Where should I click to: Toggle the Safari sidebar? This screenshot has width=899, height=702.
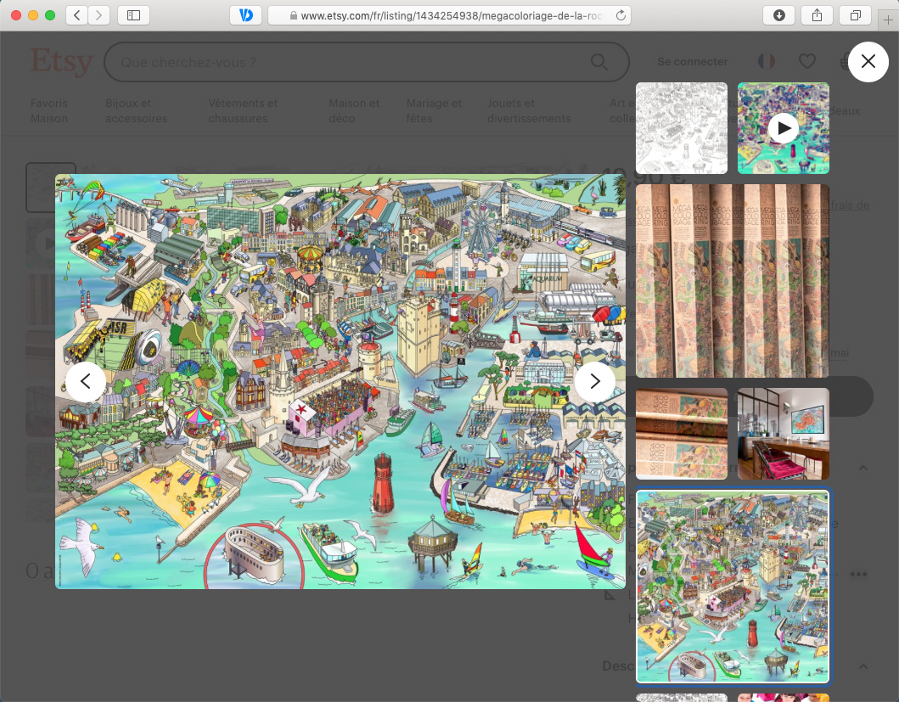pyautogui.click(x=133, y=15)
